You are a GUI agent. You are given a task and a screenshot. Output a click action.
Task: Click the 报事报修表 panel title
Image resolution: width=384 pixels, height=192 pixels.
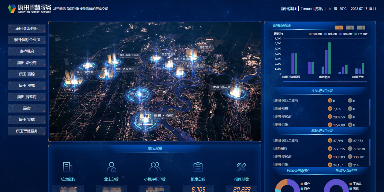point(282,25)
